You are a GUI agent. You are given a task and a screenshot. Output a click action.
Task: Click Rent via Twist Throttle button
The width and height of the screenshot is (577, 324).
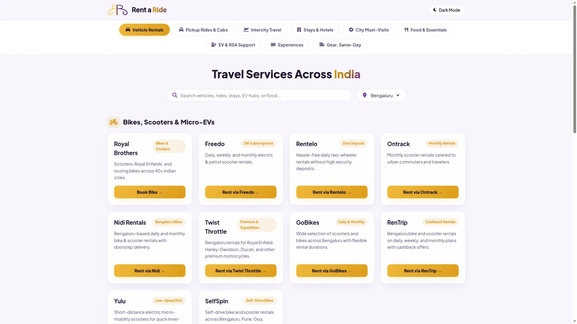click(241, 271)
